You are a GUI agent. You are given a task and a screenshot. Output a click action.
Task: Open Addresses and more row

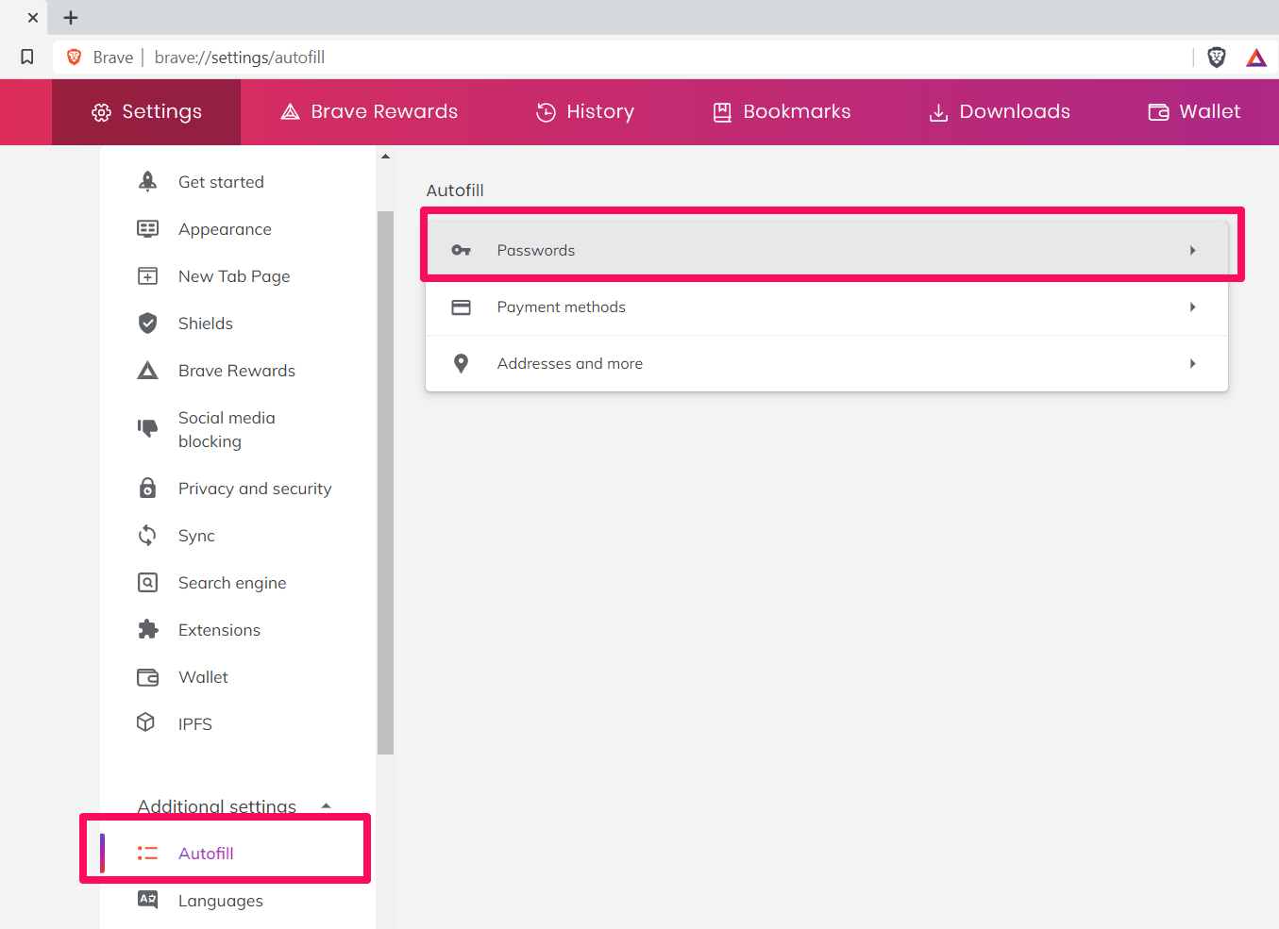tap(827, 363)
